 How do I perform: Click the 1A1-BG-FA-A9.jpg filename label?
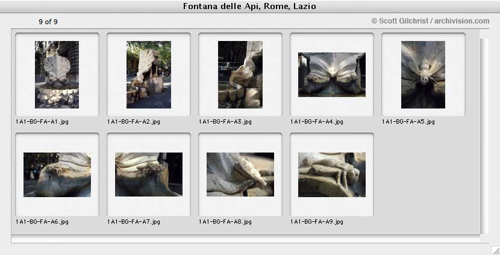pyautogui.click(x=317, y=221)
